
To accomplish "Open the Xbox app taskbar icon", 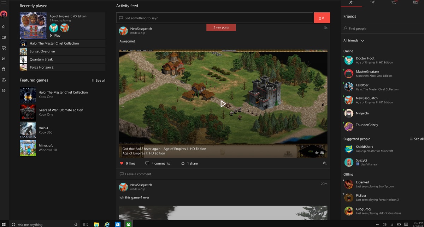I will [129, 224].
